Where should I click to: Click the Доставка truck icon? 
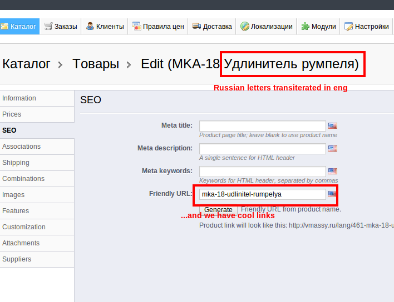pos(196,26)
